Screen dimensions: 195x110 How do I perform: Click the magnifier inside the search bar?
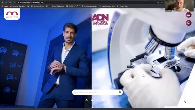(x=120, y=92)
